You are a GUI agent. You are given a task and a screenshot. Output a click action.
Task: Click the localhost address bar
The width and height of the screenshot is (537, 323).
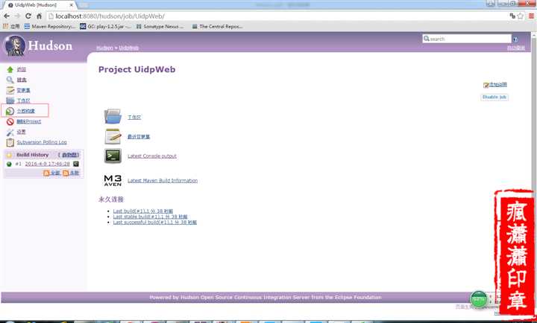277,16
